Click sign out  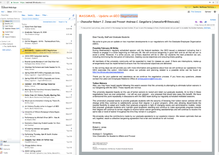click(x=188, y=7)
